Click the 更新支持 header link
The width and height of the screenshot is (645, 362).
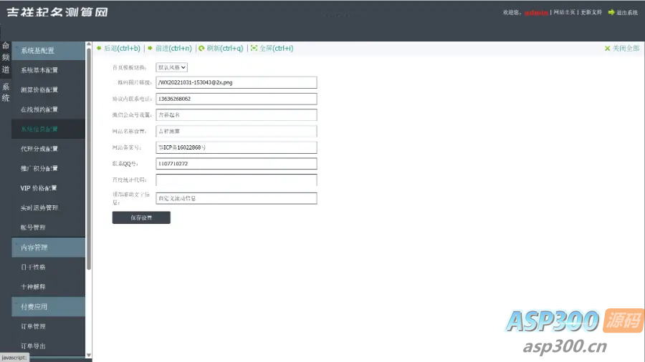coord(591,12)
